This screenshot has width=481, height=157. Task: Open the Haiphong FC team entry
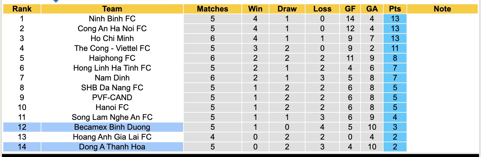click(112, 58)
